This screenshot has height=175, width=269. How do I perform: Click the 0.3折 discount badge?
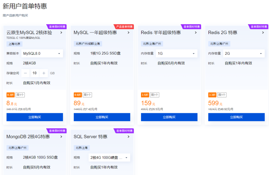coord(11,95)
